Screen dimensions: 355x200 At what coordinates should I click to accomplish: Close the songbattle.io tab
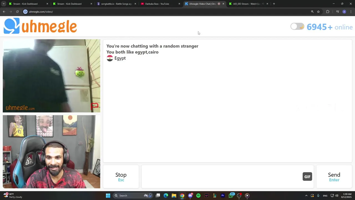pyautogui.click(x=135, y=4)
